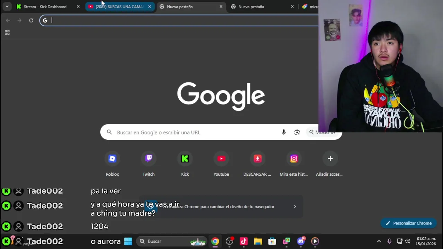This screenshot has width=443, height=249.
Task: Open Microsoft Store from the taskbar
Action: click(x=272, y=241)
